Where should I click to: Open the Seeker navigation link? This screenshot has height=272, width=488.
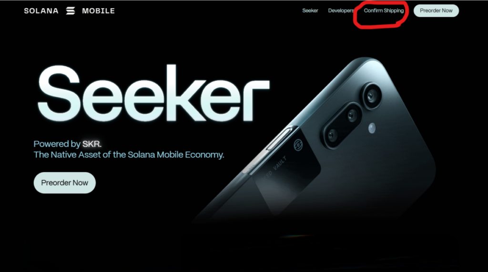(310, 10)
